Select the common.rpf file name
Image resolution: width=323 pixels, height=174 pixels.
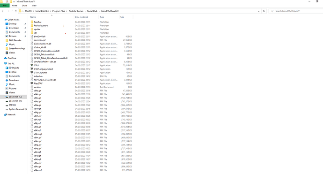[x=39, y=40]
